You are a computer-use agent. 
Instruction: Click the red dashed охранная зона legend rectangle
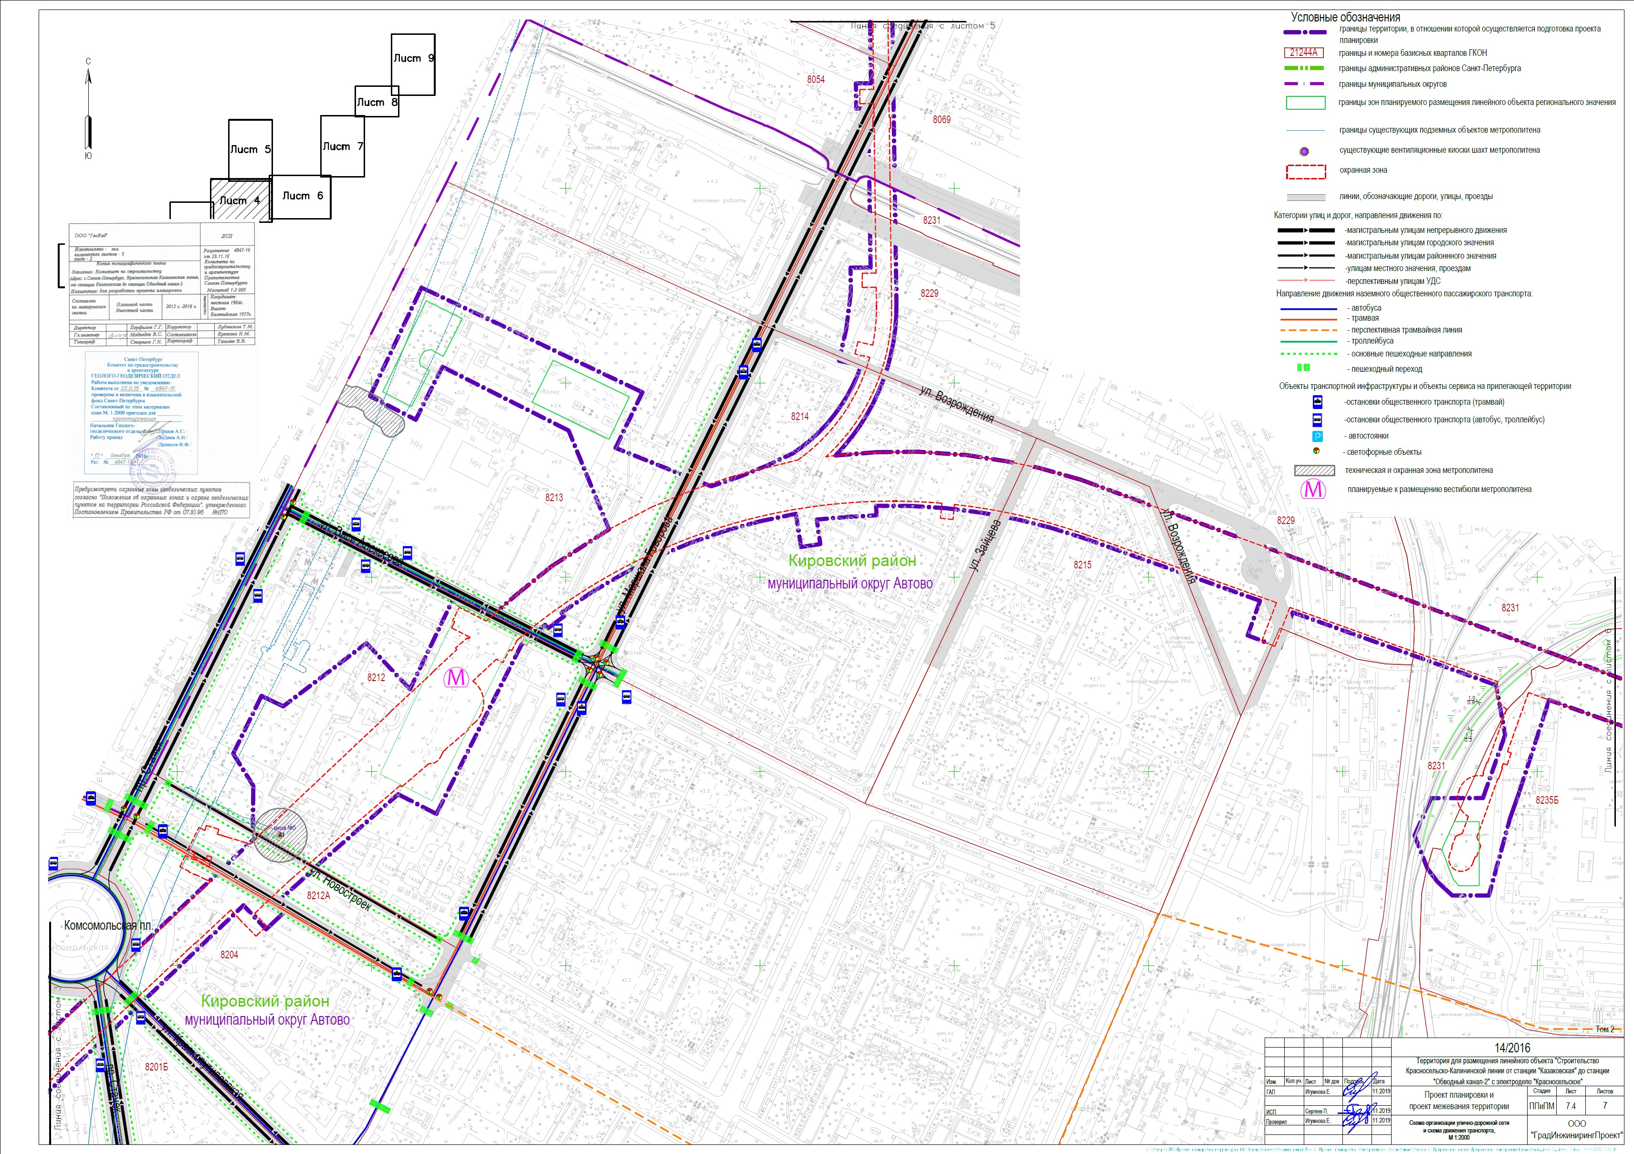point(1306,171)
